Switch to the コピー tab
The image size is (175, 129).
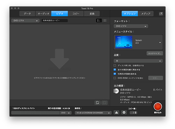coord(76,14)
